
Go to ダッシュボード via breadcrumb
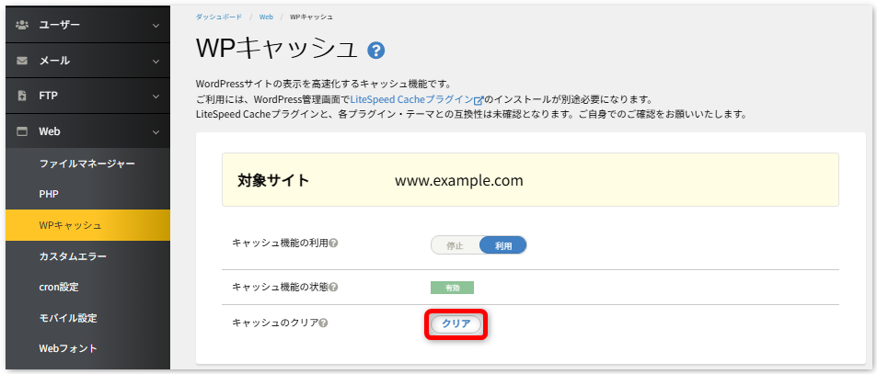tap(219, 17)
